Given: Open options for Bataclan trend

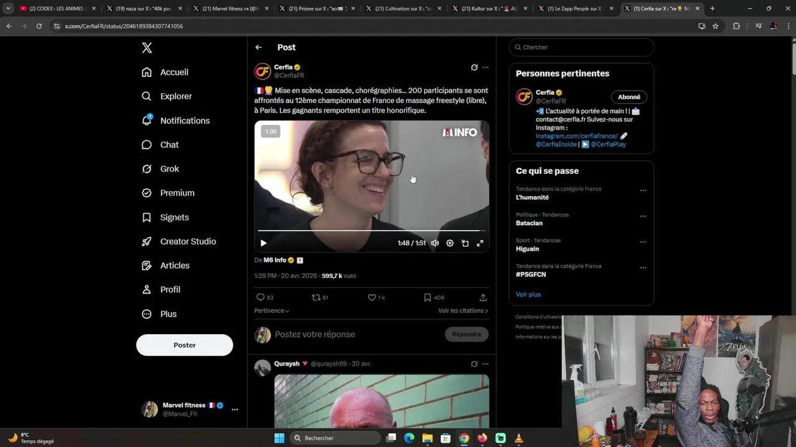Looking at the screenshot, I should tap(643, 217).
